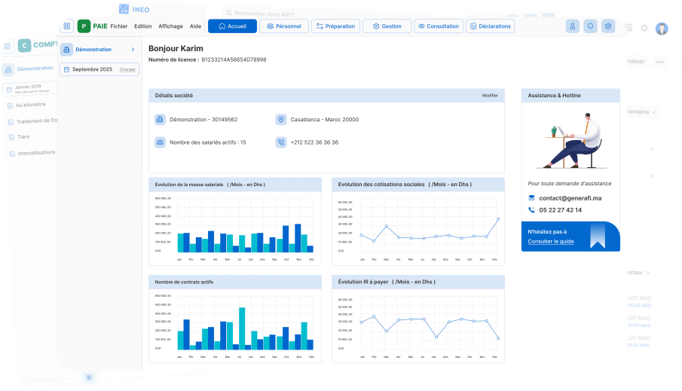
Task: Click Modifier in Détails société panel
Action: coord(490,96)
